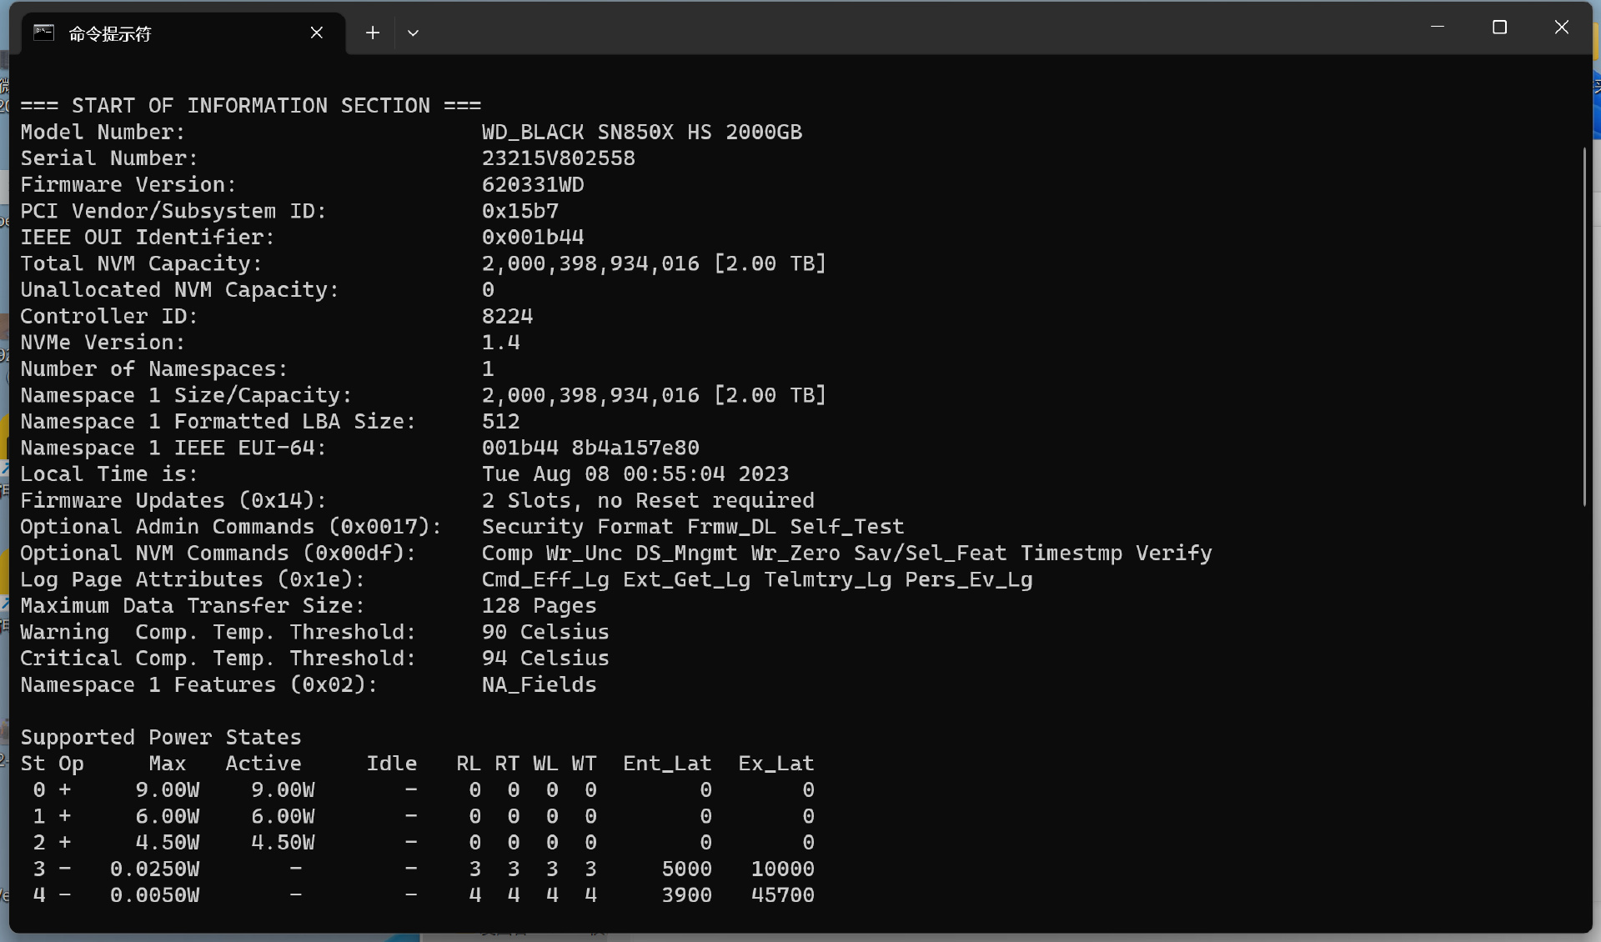Viewport: 1601px width, 942px height.
Task: Close the terminal window
Action: click(1562, 28)
